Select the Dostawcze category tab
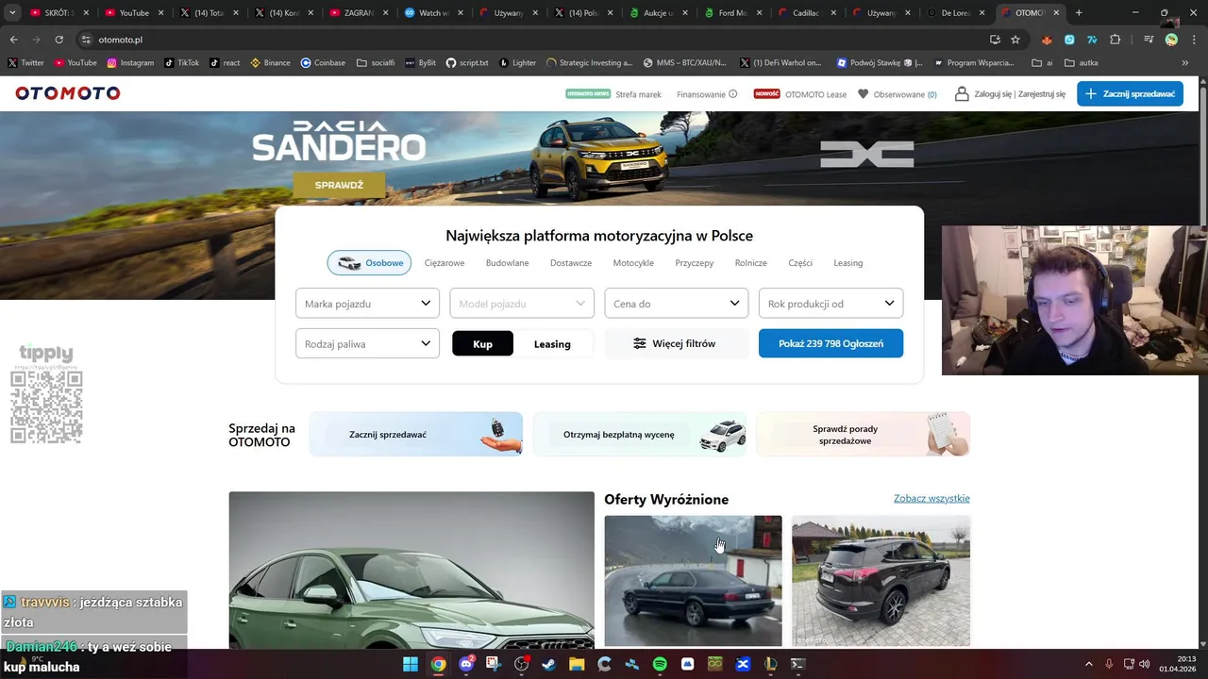This screenshot has height=679, width=1208. point(571,263)
